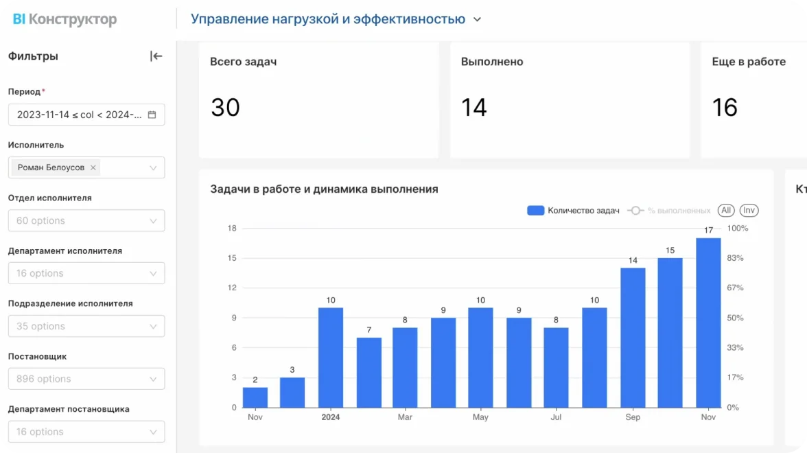Click the BI Конструктор logo
This screenshot has width=807, height=453.
tap(63, 19)
